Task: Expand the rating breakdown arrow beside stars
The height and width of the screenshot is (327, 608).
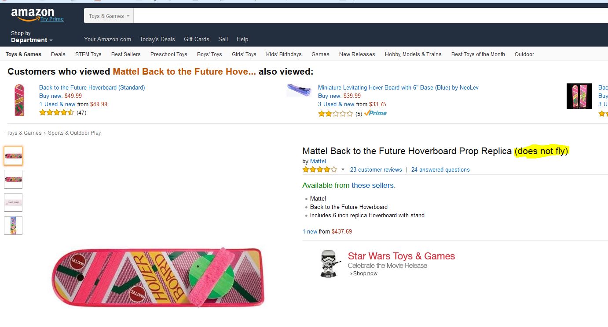Action: [343, 170]
